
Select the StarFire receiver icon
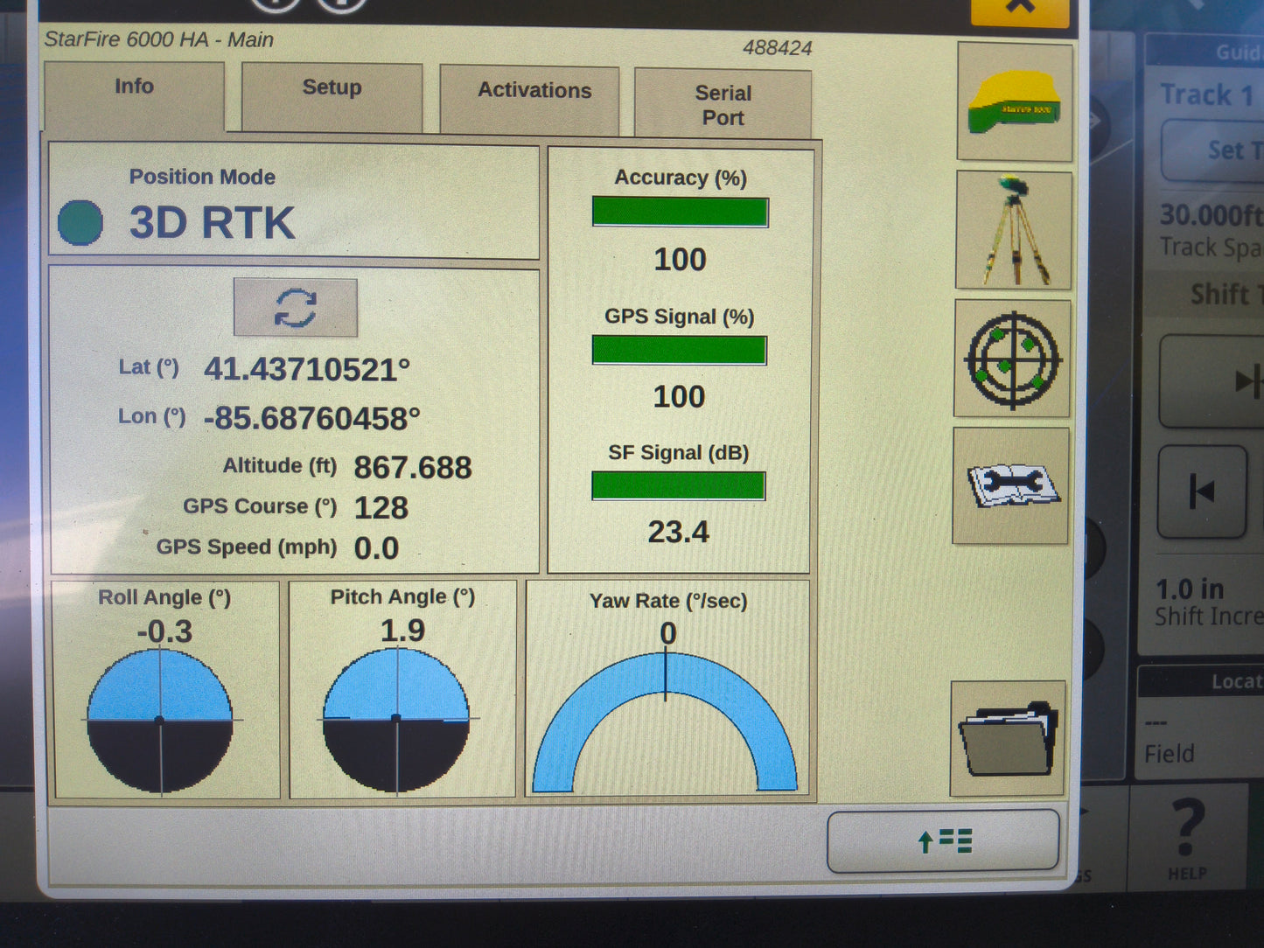tap(1015, 102)
